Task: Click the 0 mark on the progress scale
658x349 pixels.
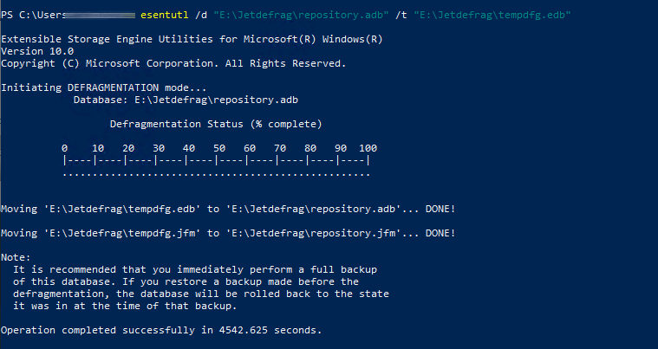Action: (64, 148)
